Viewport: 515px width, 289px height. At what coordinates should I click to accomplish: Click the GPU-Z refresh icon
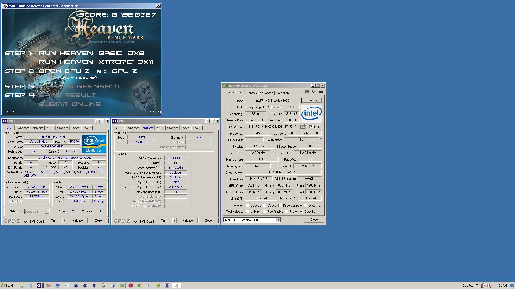[314, 92]
